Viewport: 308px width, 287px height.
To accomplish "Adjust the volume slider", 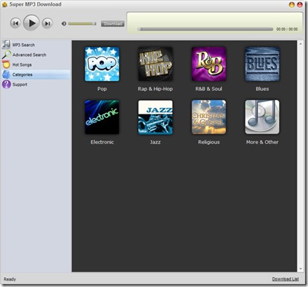I will click(x=82, y=23).
